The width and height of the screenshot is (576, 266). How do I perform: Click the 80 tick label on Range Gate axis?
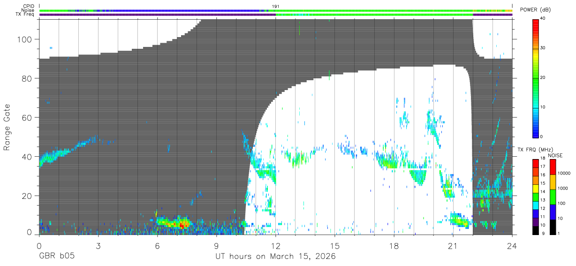(x=28, y=78)
